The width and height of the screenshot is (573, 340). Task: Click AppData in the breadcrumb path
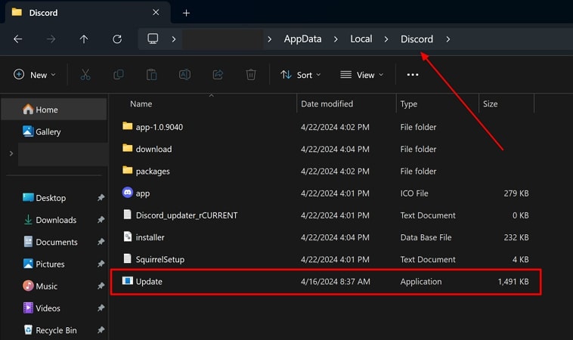(302, 39)
